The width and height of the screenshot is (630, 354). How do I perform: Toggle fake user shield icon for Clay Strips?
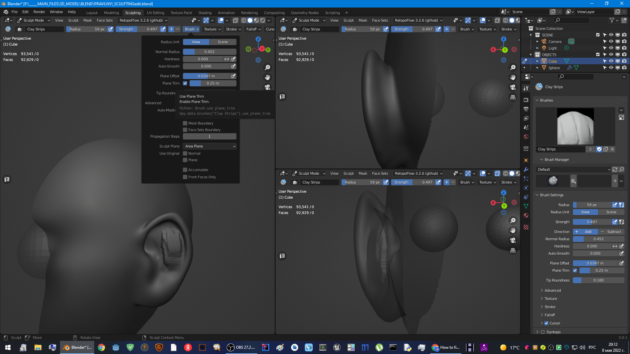[599, 149]
